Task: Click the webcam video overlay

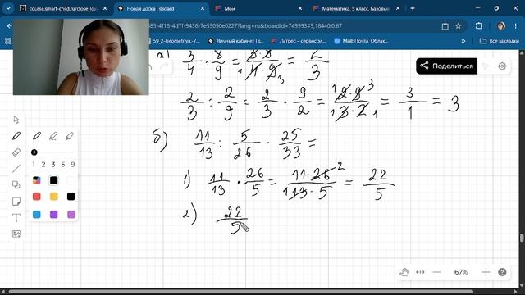Action: pyautogui.click(x=81, y=57)
